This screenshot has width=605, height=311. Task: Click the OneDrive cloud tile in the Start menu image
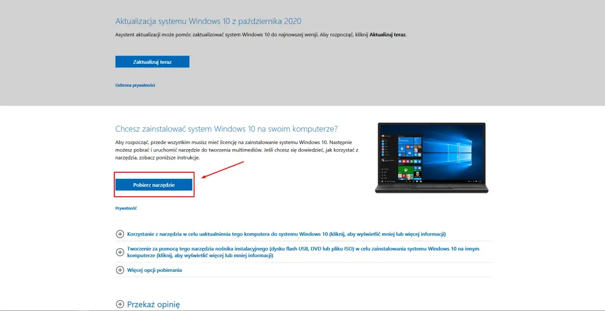[x=409, y=152]
